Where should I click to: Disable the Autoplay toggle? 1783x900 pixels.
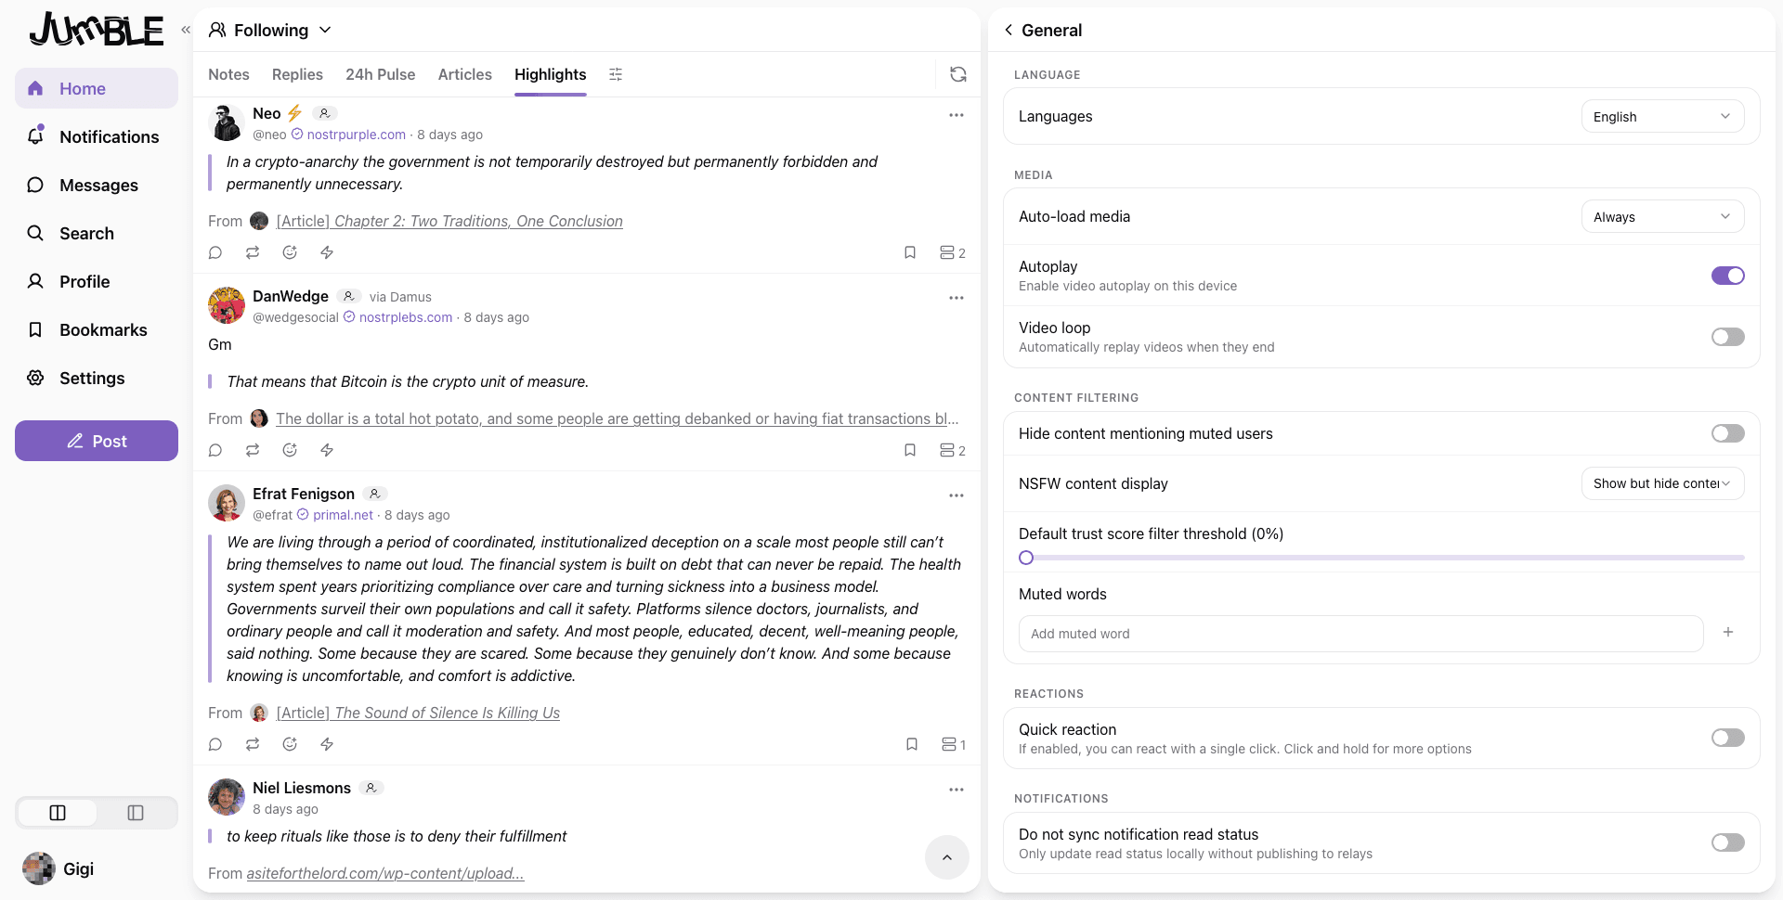pyautogui.click(x=1728, y=276)
